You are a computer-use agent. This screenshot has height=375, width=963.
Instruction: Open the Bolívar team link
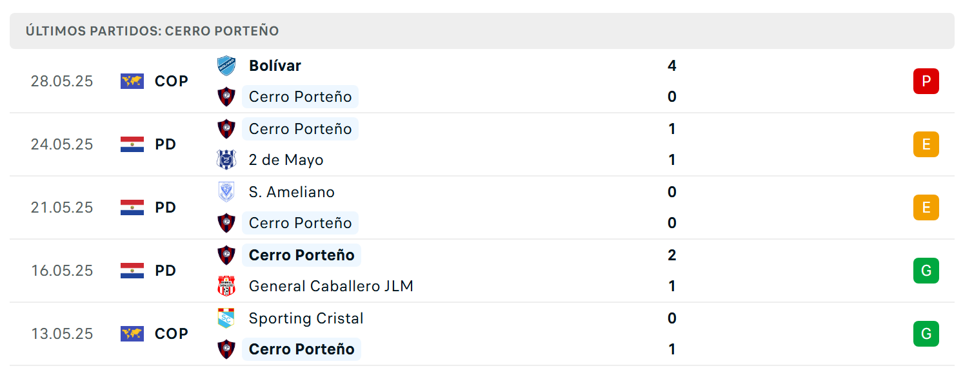pos(275,66)
